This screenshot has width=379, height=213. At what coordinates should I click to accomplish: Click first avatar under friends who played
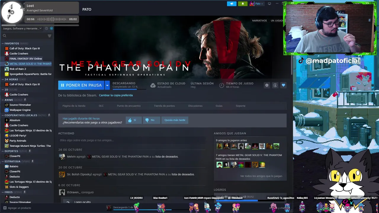coord(219,146)
